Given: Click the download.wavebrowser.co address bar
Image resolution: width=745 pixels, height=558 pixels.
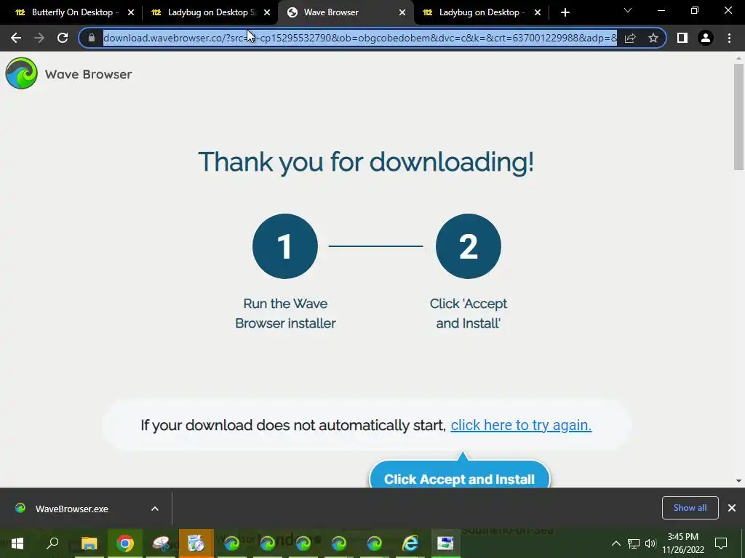Looking at the screenshot, I should [x=359, y=38].
